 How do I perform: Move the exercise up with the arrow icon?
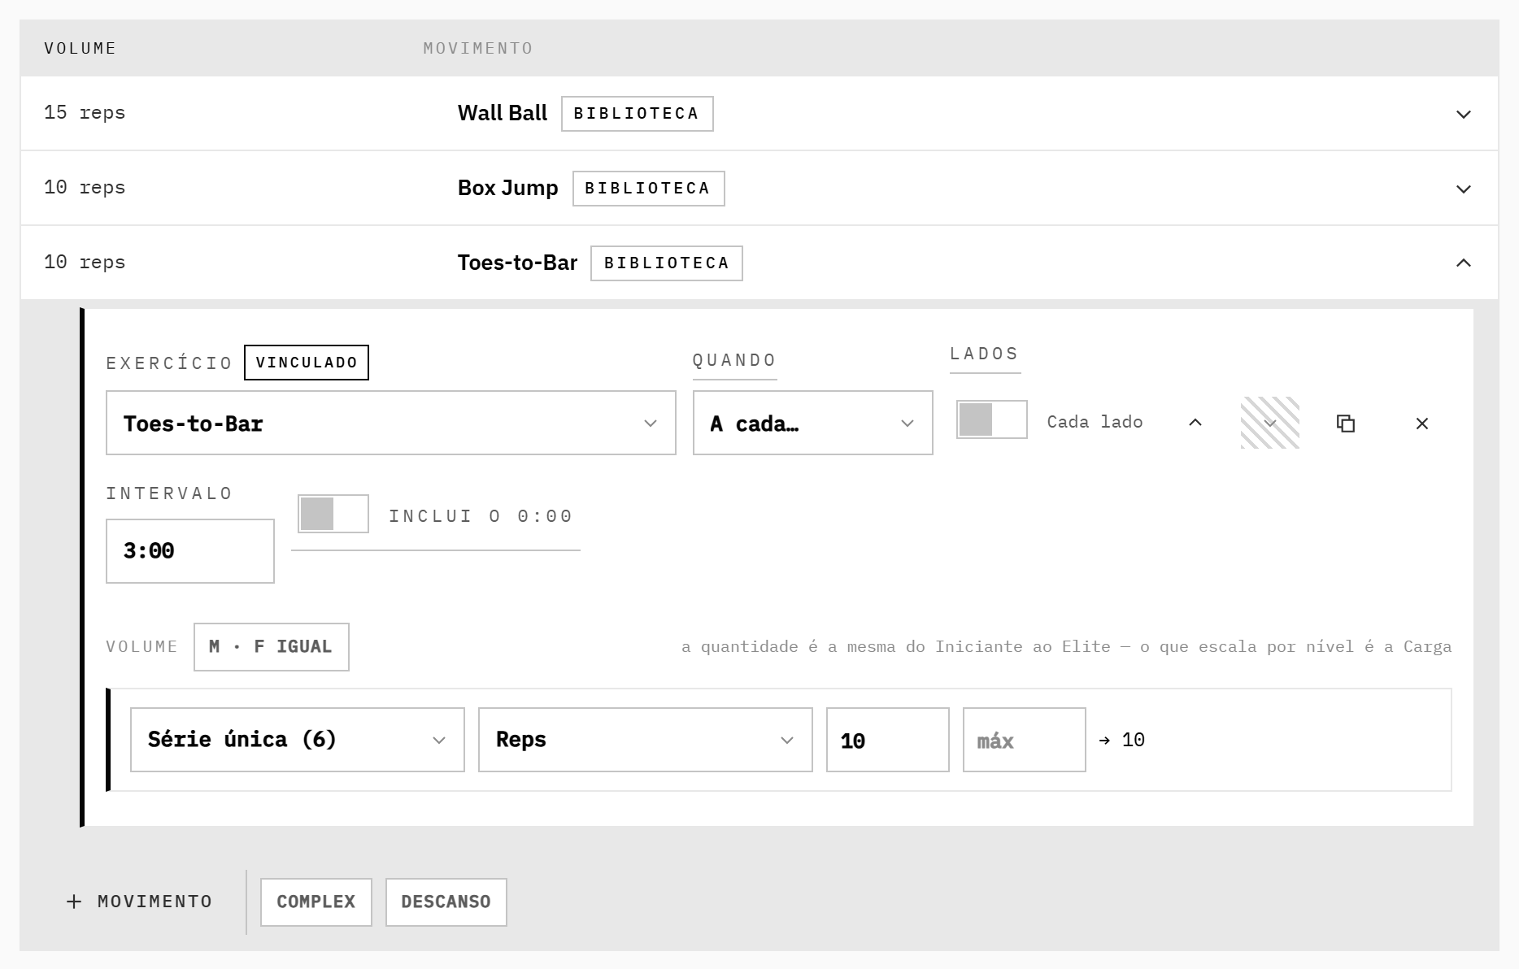tap(1195, 423)
